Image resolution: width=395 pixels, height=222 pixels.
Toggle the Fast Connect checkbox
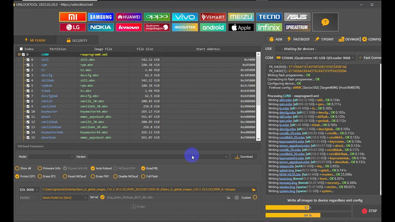(x=360, y=58)
